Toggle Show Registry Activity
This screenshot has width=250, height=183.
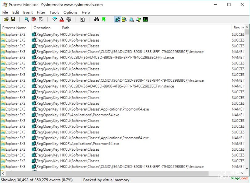pos(118,19)
